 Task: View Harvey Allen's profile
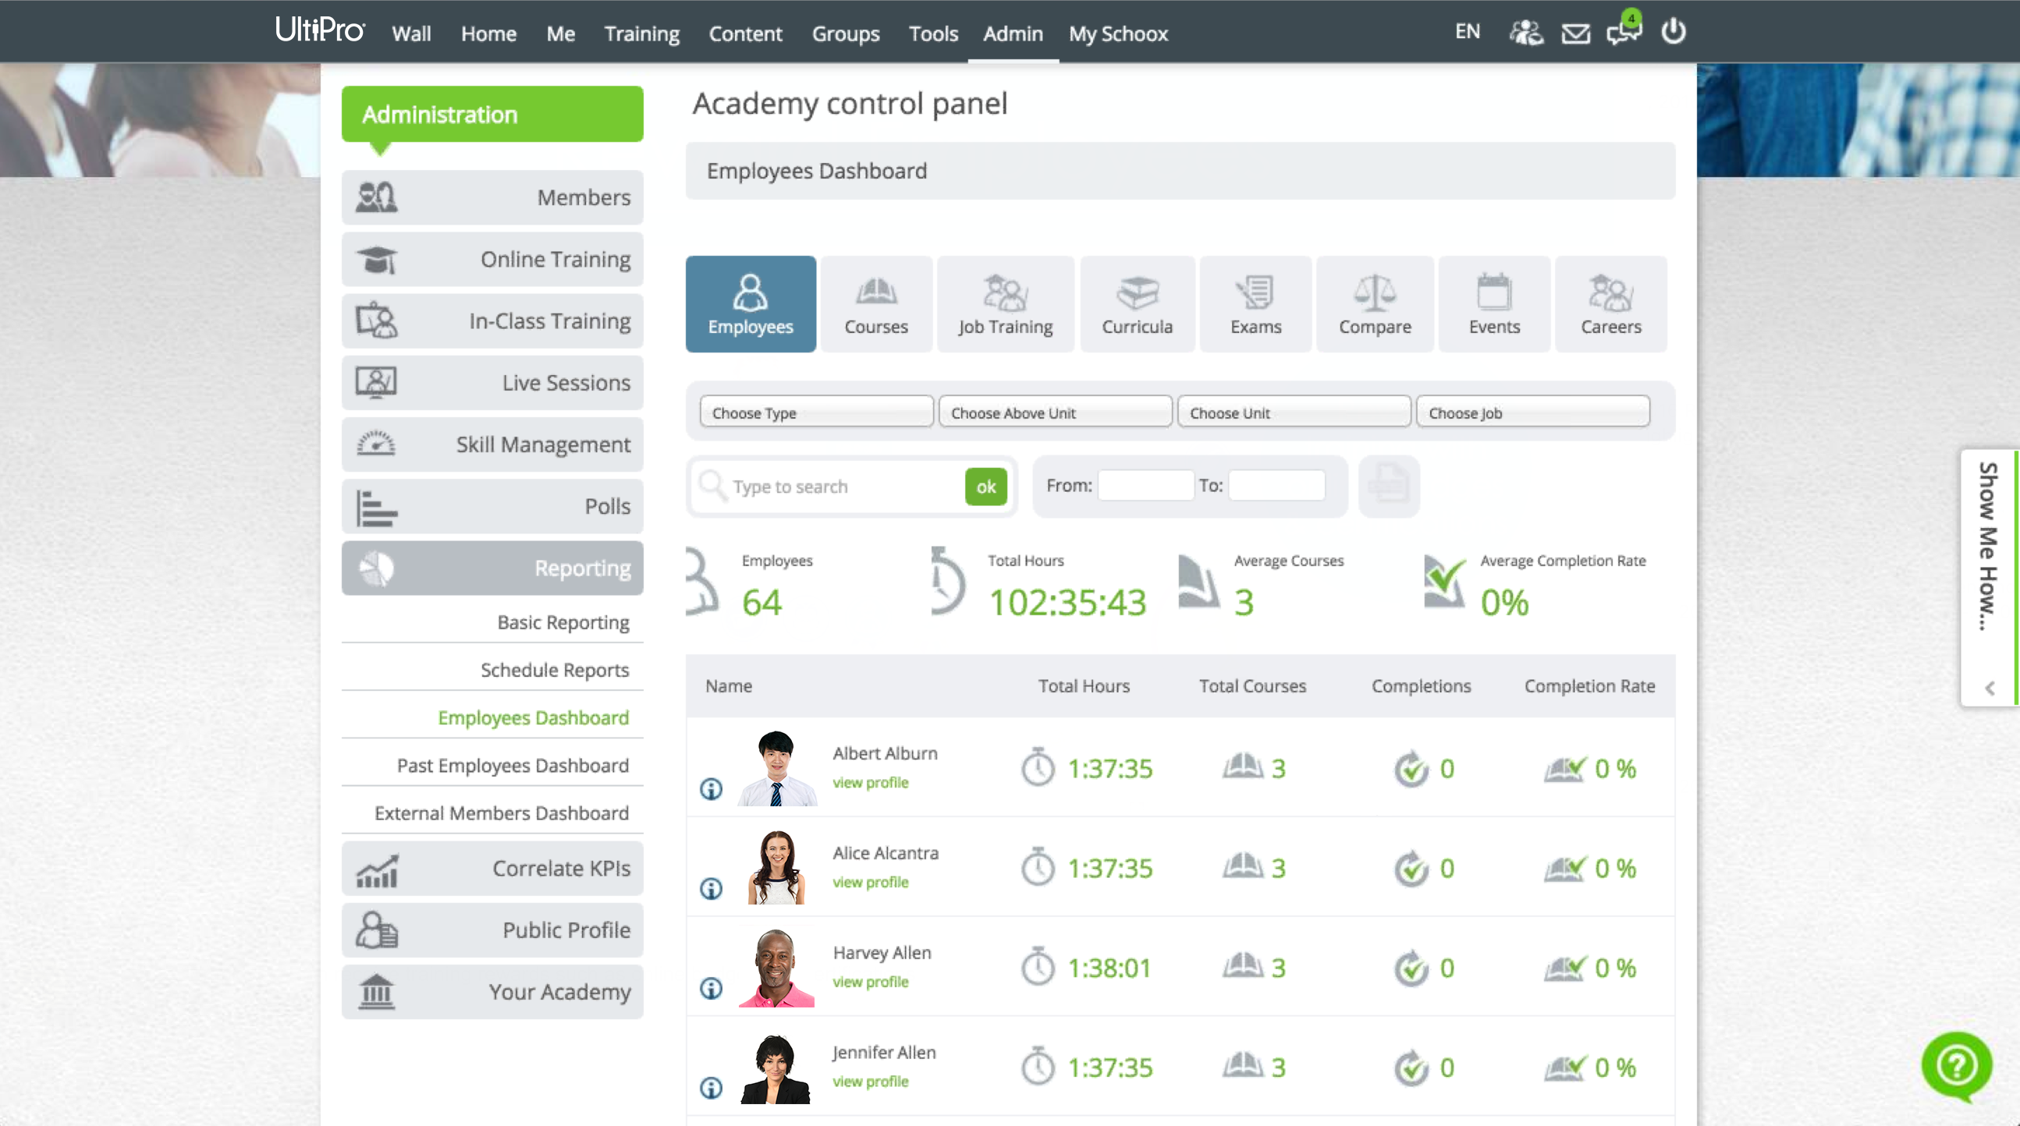point(870,982)
